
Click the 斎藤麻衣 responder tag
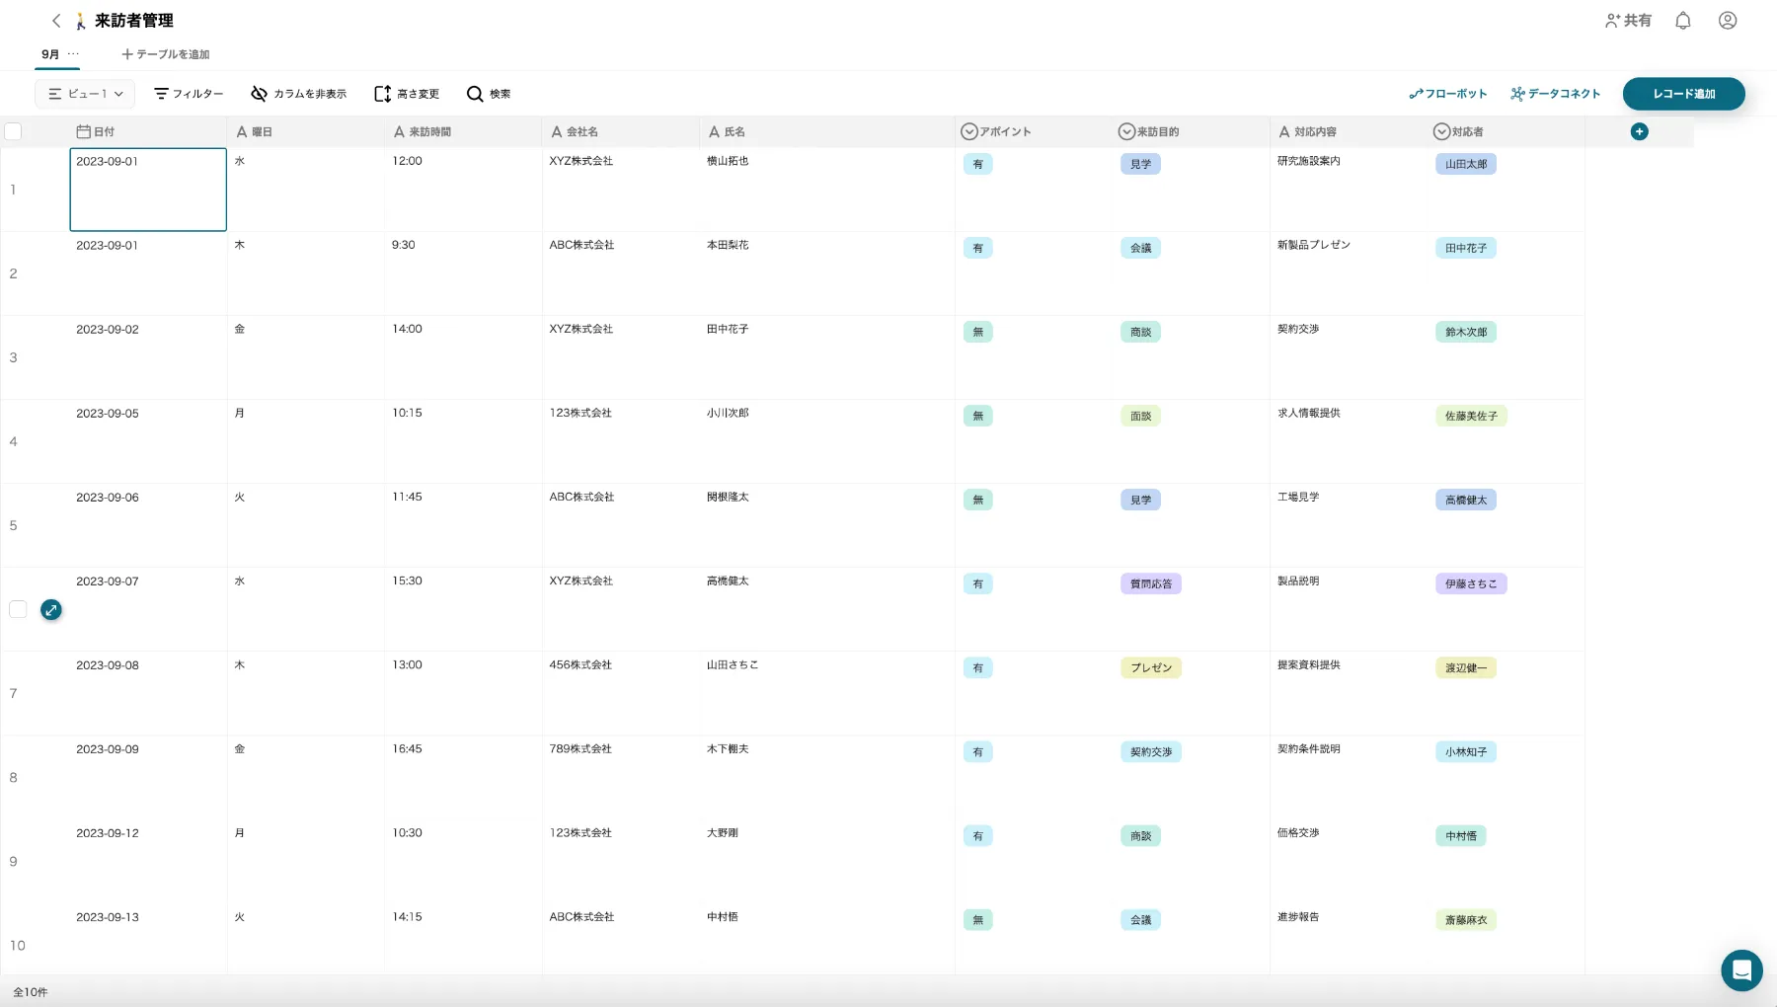tap(1466, 919)
